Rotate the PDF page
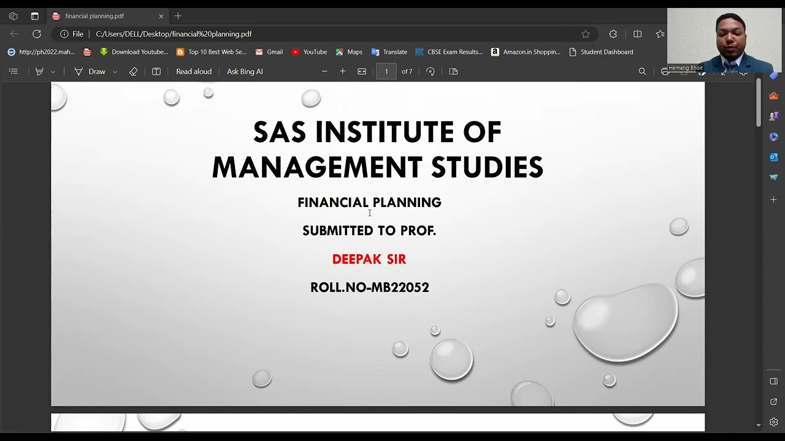Viewport: 785px width, 441px height. point(431,72)
